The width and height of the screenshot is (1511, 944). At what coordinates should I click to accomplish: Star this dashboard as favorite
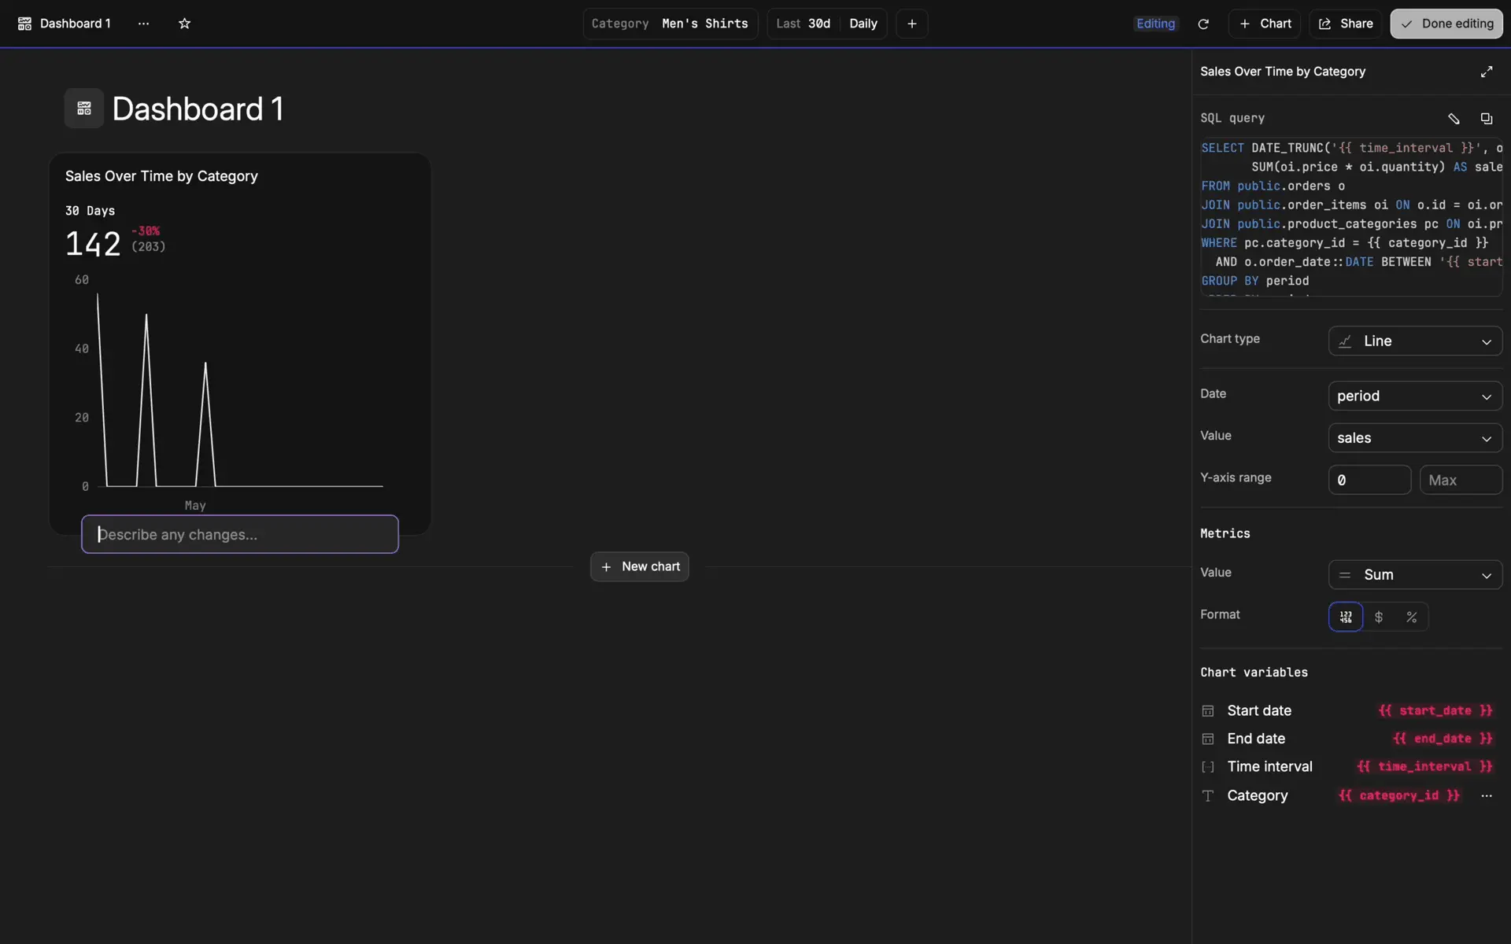[184, 24]
